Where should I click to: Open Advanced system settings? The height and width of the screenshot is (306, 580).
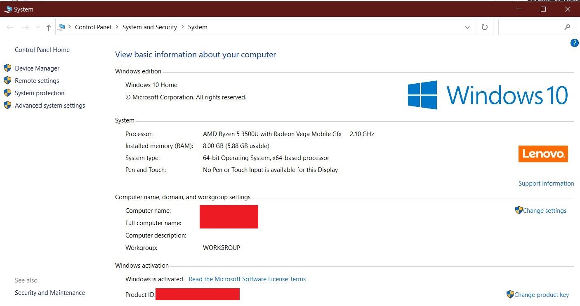coord(50,105)
